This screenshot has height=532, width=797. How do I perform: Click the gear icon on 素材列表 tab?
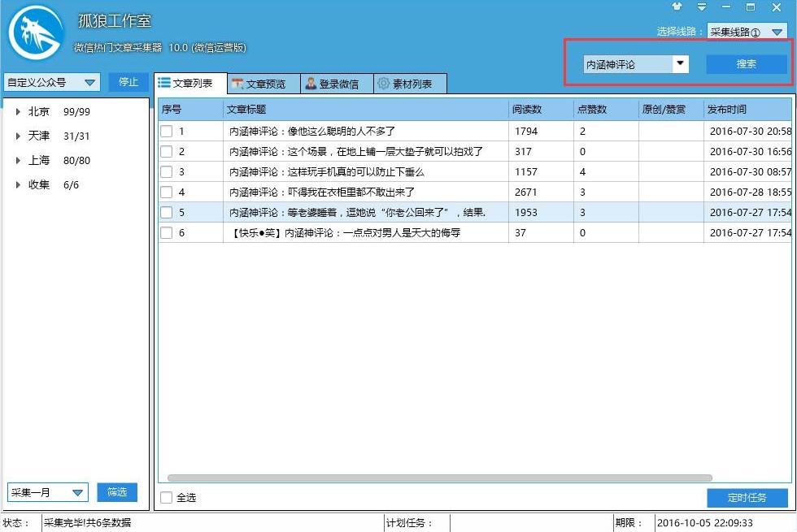[384, 84]
